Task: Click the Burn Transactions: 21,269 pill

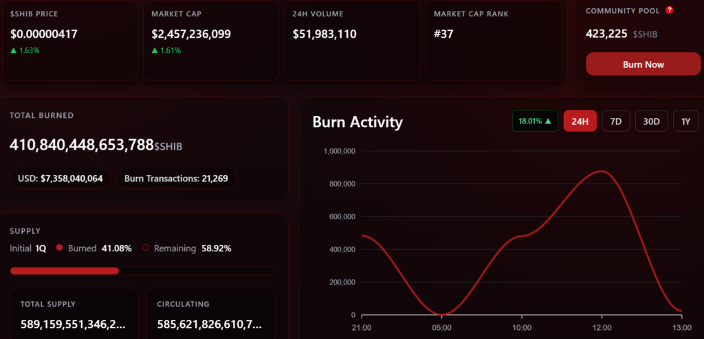Action: point(176,178)
